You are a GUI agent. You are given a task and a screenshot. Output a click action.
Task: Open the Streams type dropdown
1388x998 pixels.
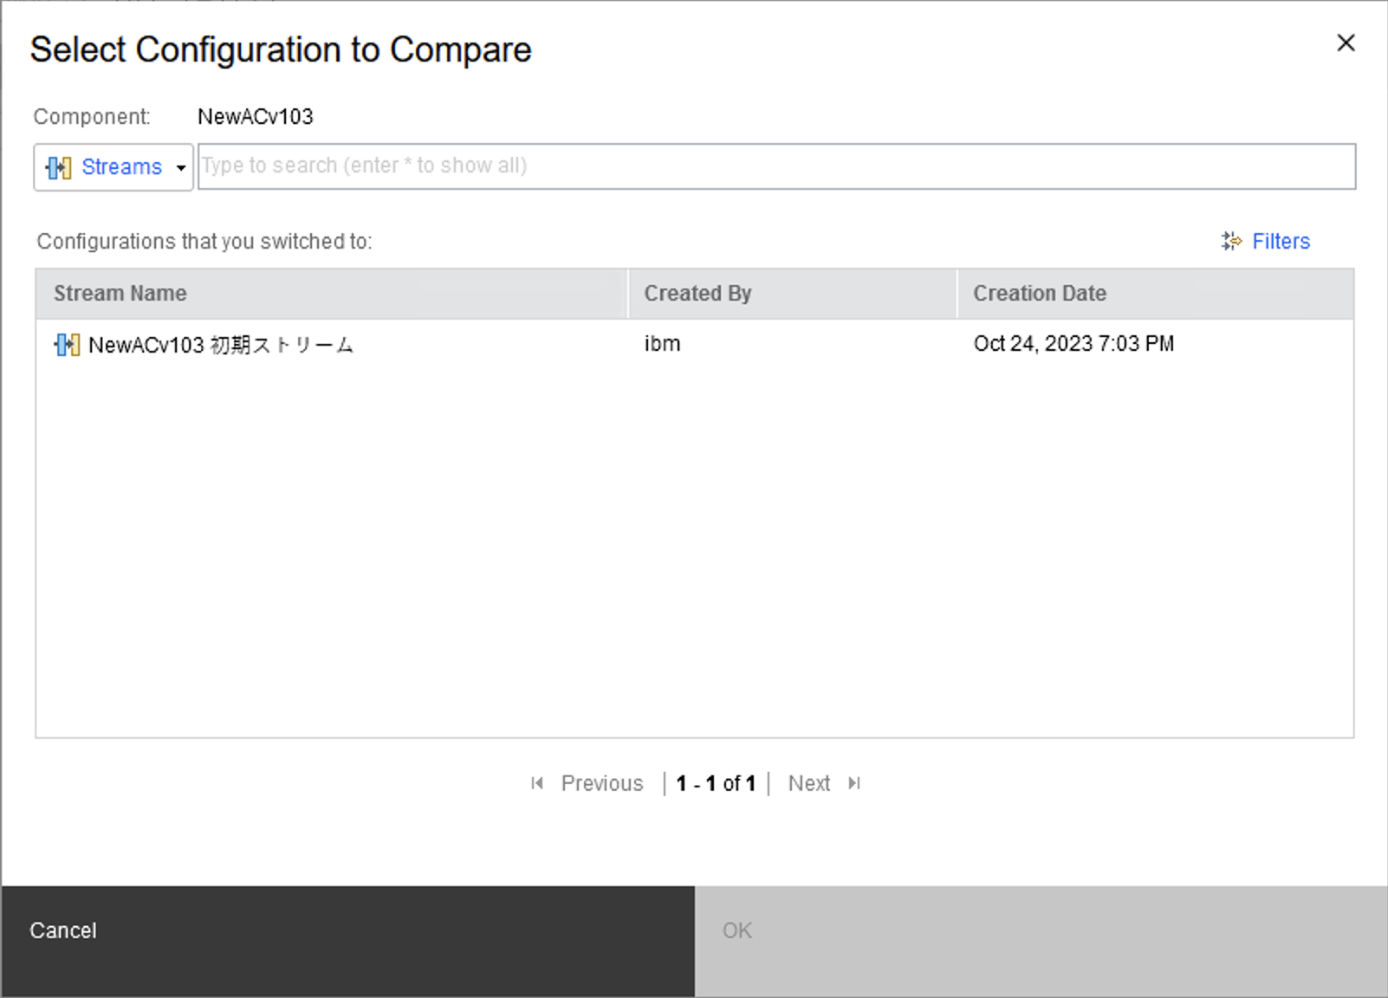click(x=113, y=167)
